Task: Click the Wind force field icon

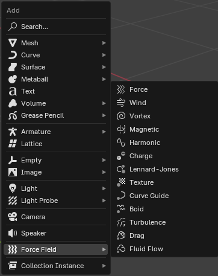Action: tap(121, 103)
